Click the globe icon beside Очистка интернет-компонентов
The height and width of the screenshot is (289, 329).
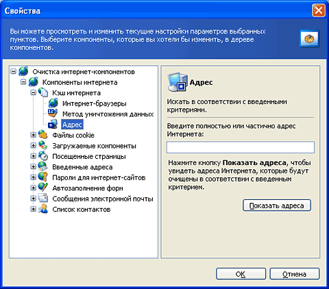coord(23,71)
